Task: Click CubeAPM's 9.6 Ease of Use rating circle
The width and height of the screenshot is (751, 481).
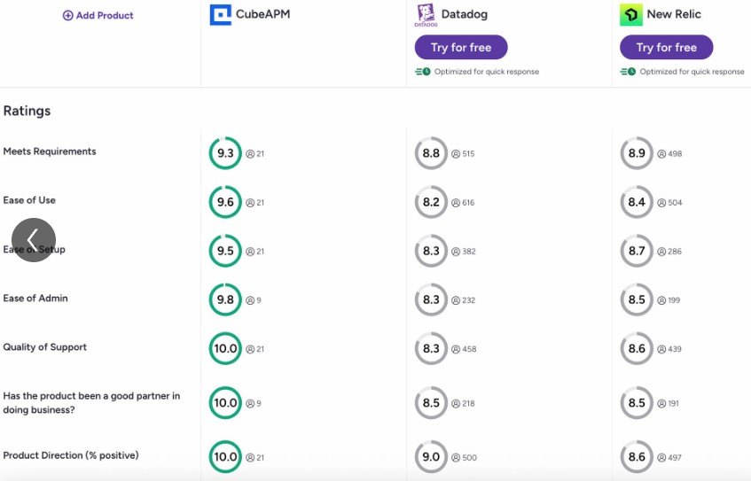Action: point(225,202)
